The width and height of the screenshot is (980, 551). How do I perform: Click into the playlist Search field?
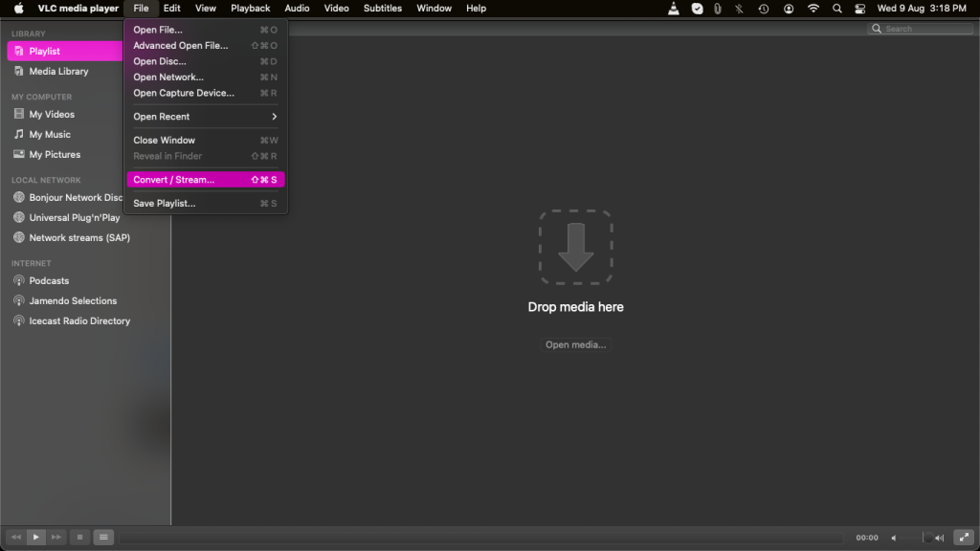920,29
